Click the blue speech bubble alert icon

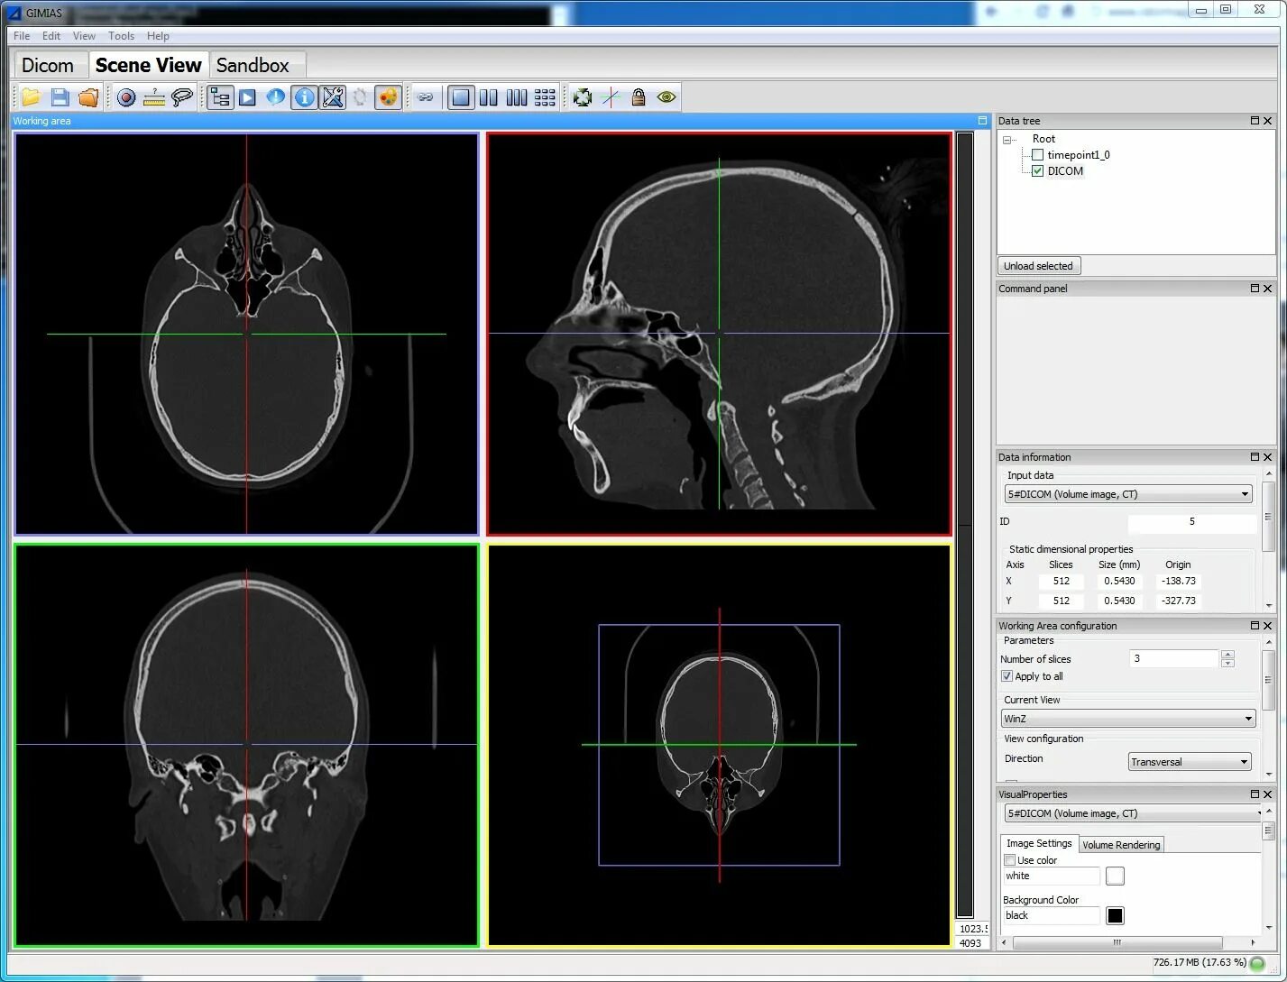[276, 97]
